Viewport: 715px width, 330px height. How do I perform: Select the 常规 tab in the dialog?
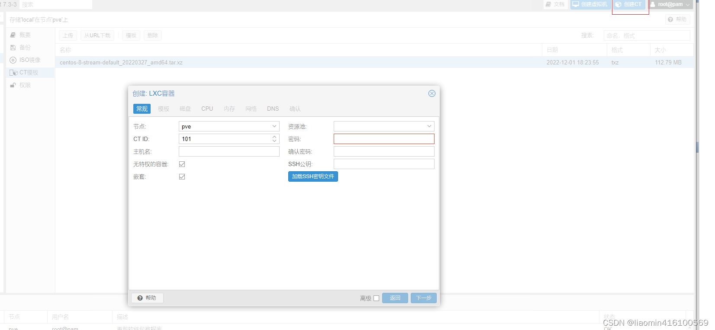tap(142, 109)
